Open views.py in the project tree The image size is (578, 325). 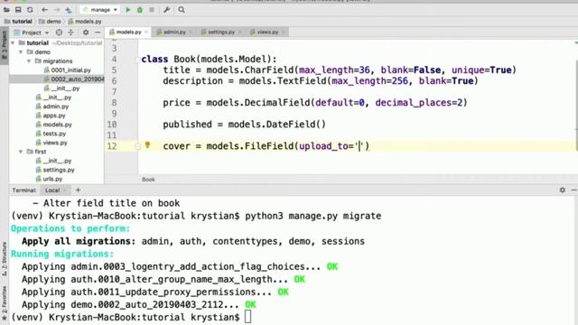click(x=51, y=143)
